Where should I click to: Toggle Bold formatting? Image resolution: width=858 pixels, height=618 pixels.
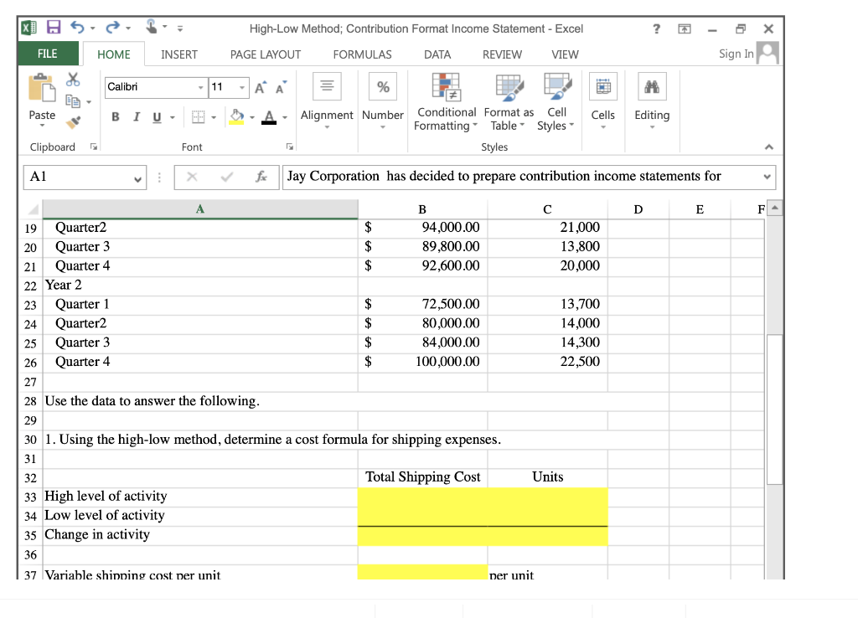(x=115, y=117)
